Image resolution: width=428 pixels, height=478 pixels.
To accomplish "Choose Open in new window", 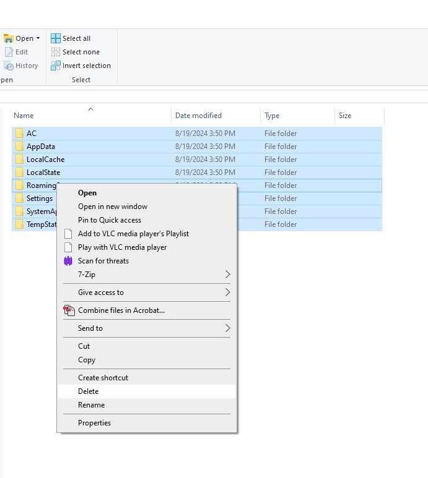I will pos(147,207).
